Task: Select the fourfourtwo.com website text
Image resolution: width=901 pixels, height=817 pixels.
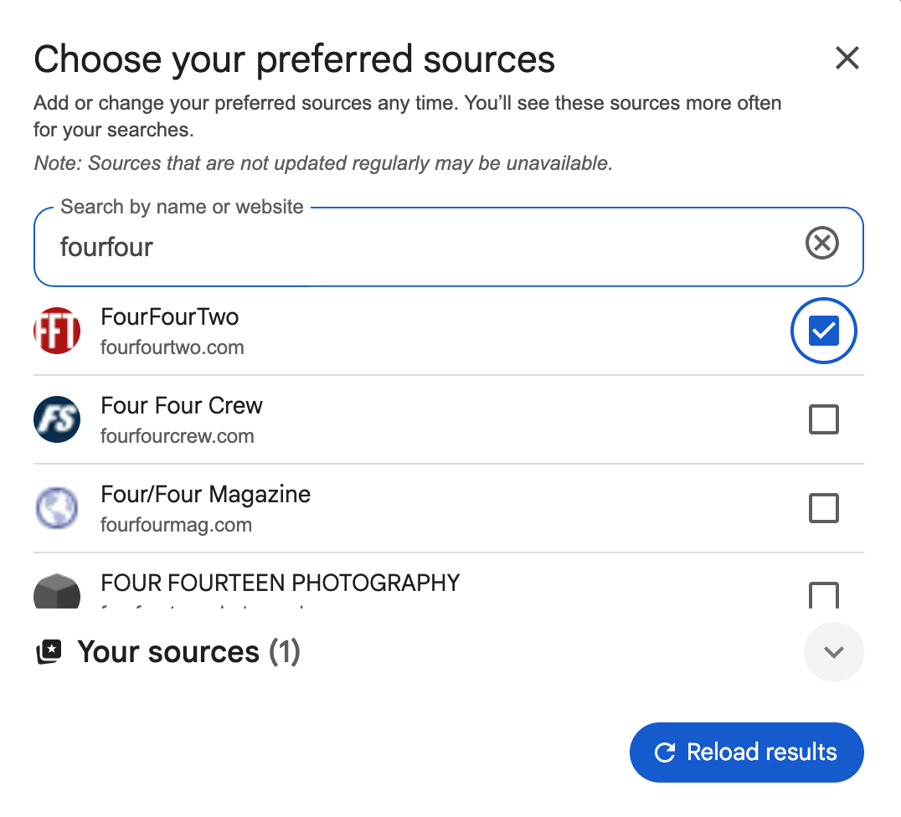Action: point(172,347)
